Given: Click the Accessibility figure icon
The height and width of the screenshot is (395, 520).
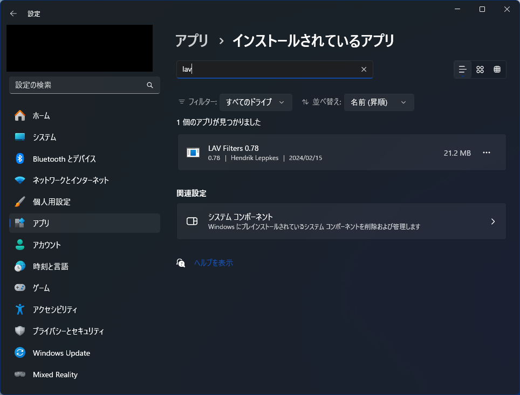Looking at the screenshot, I should pyautogui.click(x=20, y=309).
